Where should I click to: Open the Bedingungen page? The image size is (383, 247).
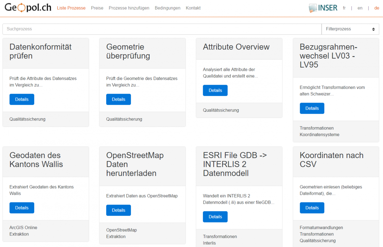click(x=168, y=8)
